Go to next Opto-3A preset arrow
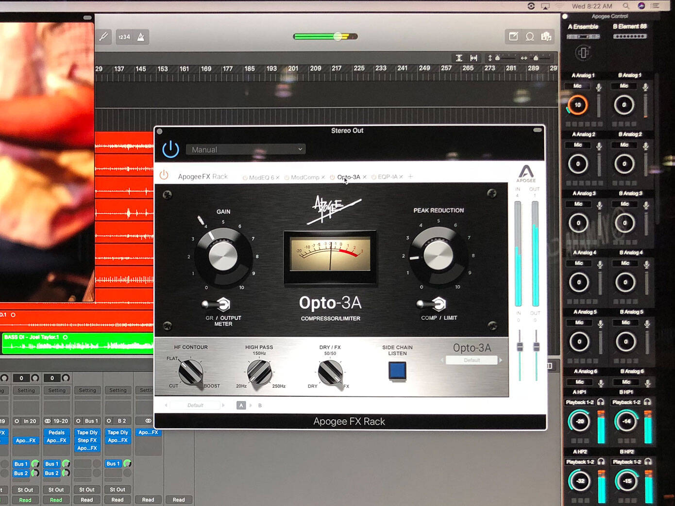This screenshot has width=675, height=506. 501,360
